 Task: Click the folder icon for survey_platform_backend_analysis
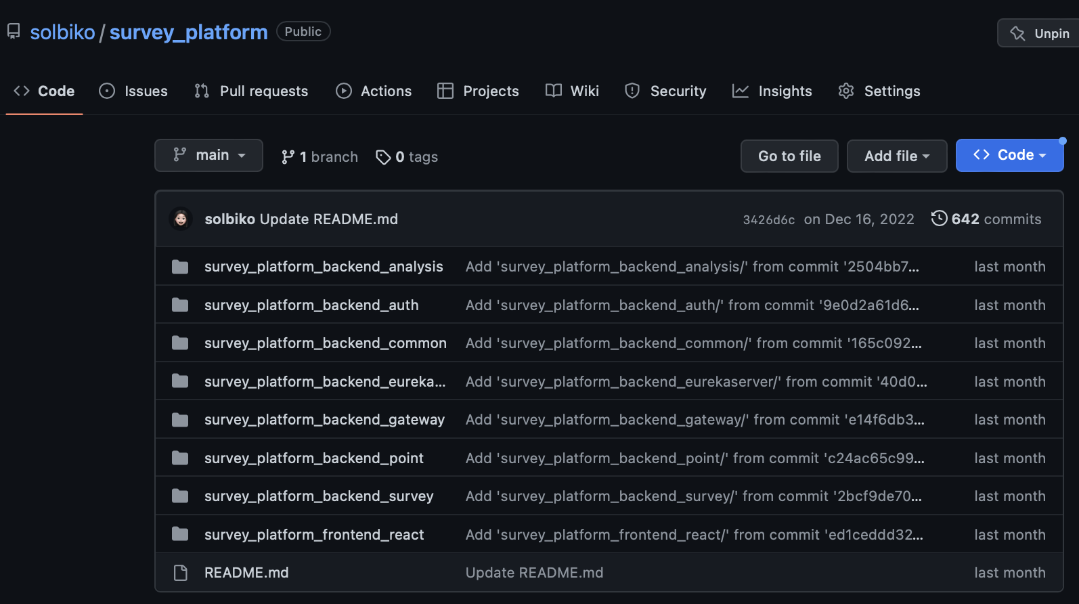(x=180, y=267)
